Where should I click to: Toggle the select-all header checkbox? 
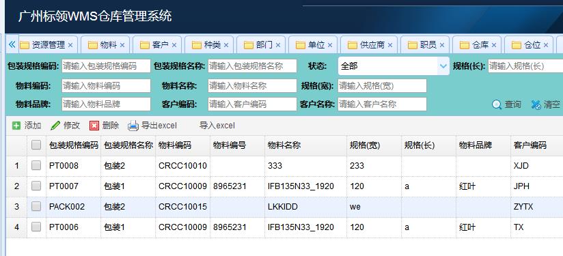point(36,145)
